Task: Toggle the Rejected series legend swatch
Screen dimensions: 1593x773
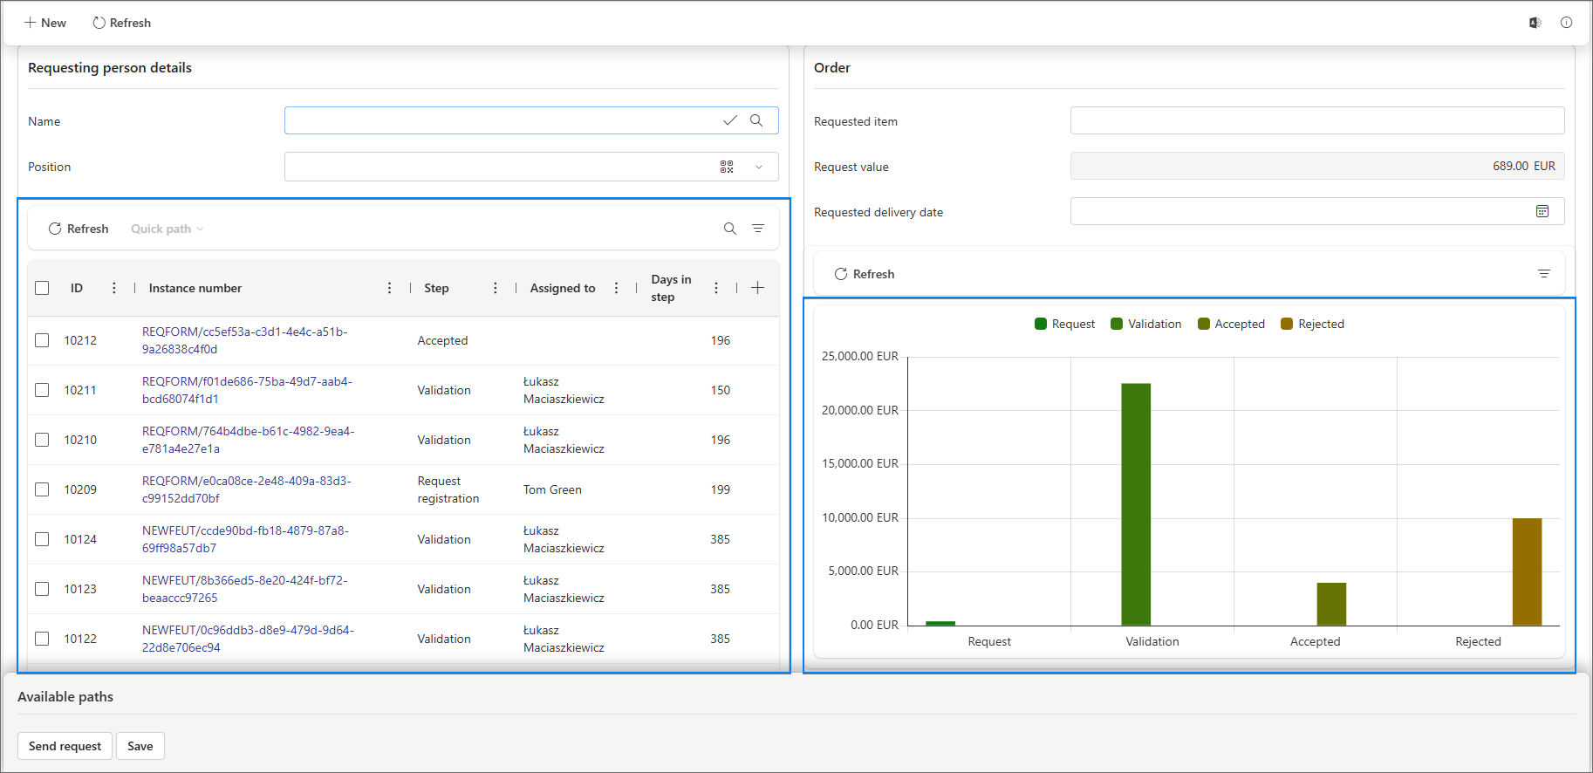Action: pos(1287,324)
